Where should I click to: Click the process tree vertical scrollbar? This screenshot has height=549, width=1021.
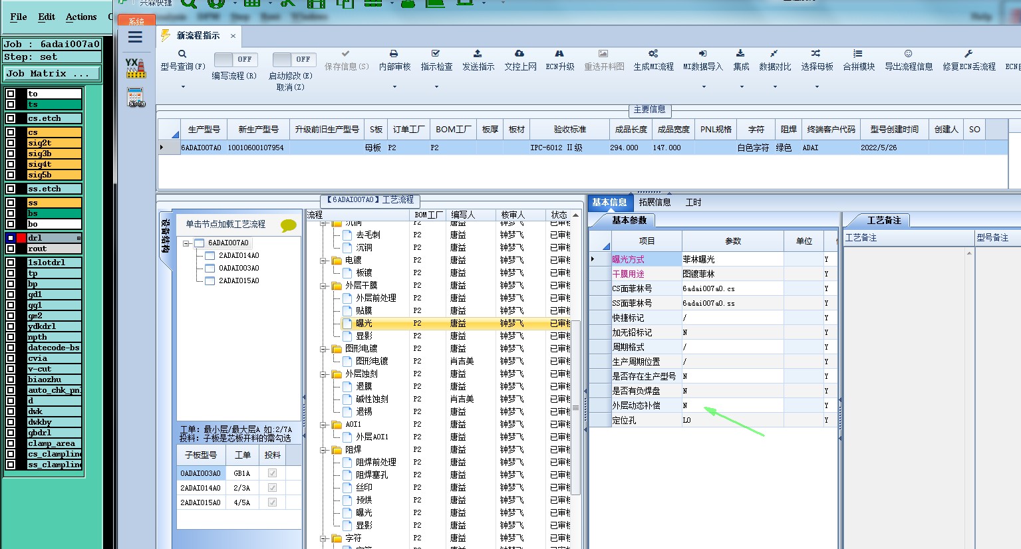576,407
